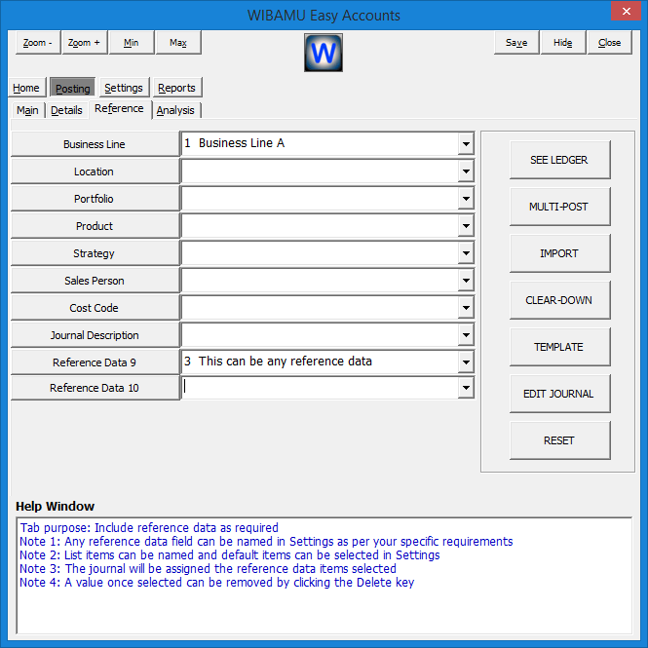Expand the Journal Description dropdown arrow

click(x=466, y=335)
